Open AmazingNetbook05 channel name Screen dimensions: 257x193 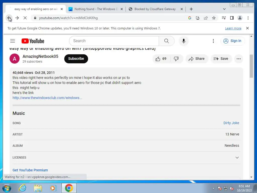click(x=40, y=56)
